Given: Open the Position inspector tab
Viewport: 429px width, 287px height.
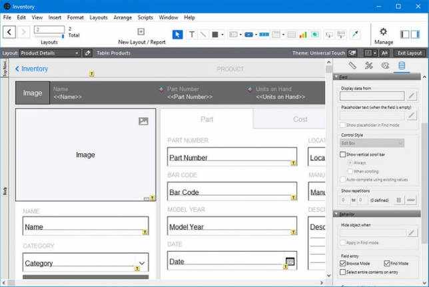Looking at the screenshot, I should pos(352,66).
